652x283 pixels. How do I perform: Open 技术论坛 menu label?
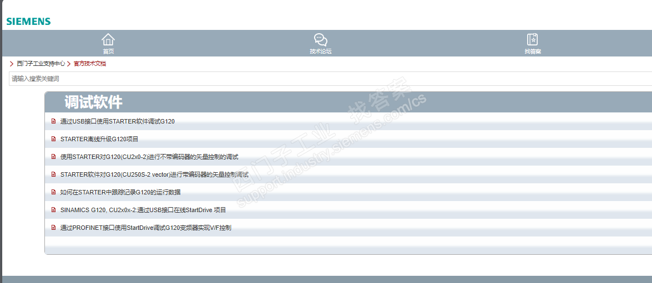pyautogui.click(x=321, y=52)
